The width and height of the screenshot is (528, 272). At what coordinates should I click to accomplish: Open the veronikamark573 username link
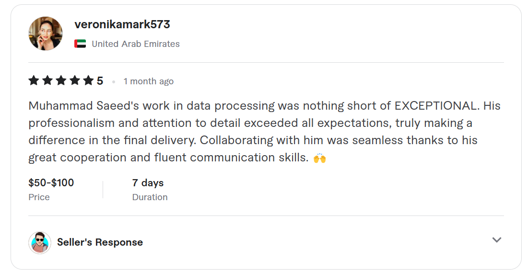click(122, 24)
